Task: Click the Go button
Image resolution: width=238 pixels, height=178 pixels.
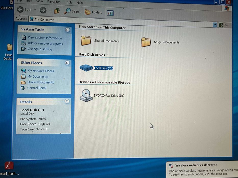Action: (x=223, y=25)
